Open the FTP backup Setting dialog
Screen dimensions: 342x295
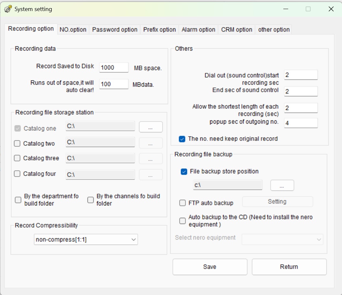tap(277, 202)
